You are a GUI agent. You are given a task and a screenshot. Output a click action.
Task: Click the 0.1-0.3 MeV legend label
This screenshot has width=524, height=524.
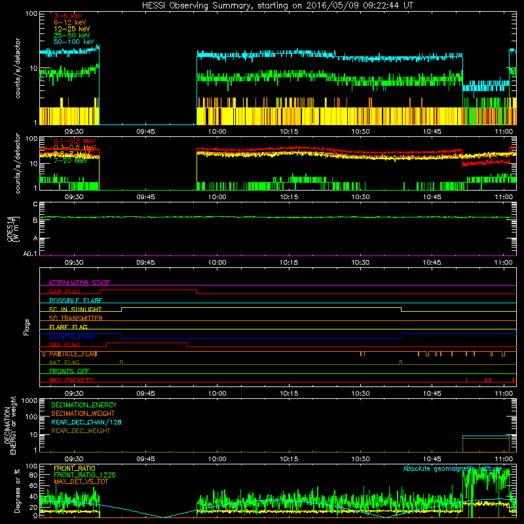[x=75, y=141]
